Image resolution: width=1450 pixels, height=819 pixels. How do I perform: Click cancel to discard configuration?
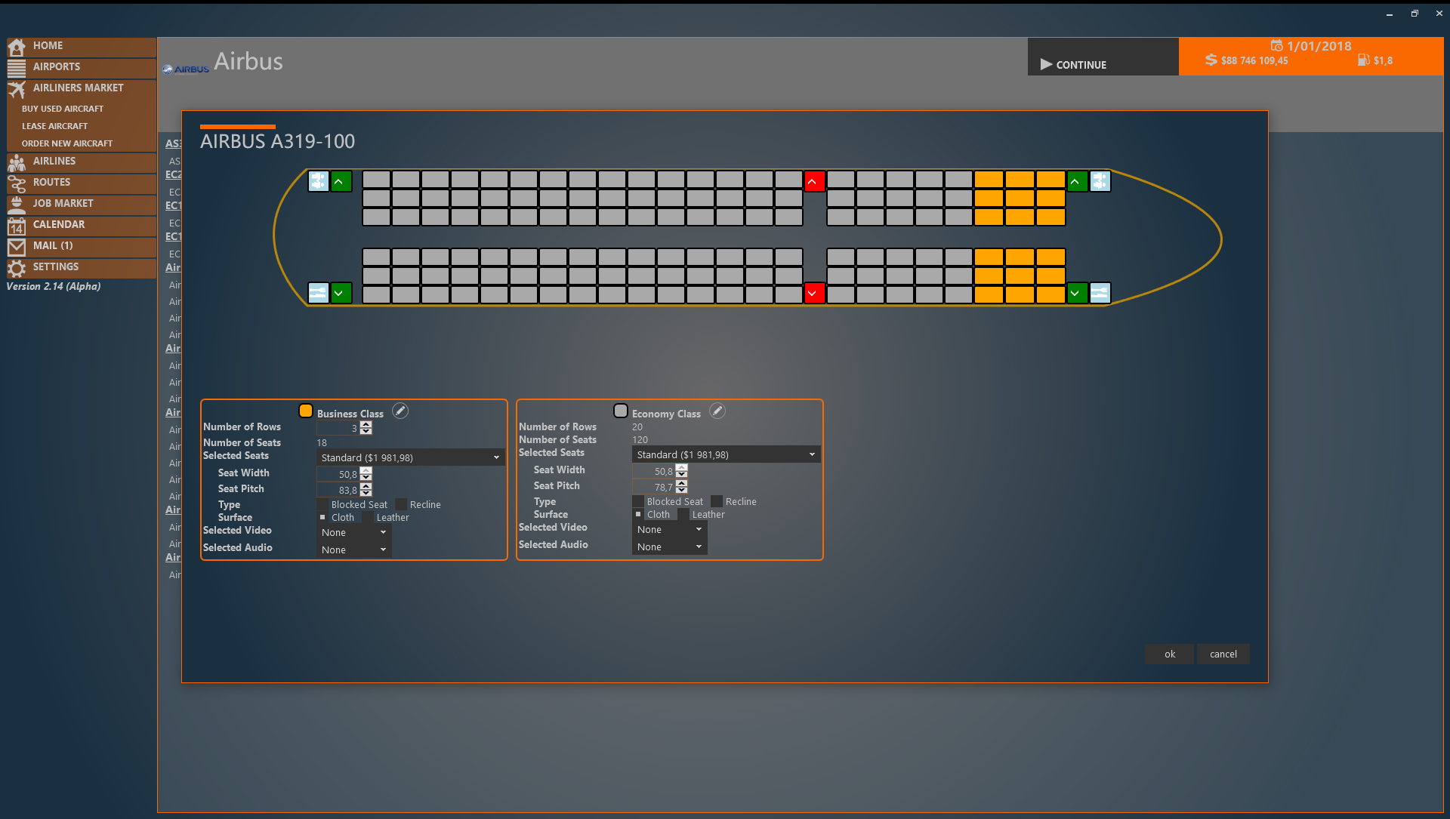coord(1223,654)
